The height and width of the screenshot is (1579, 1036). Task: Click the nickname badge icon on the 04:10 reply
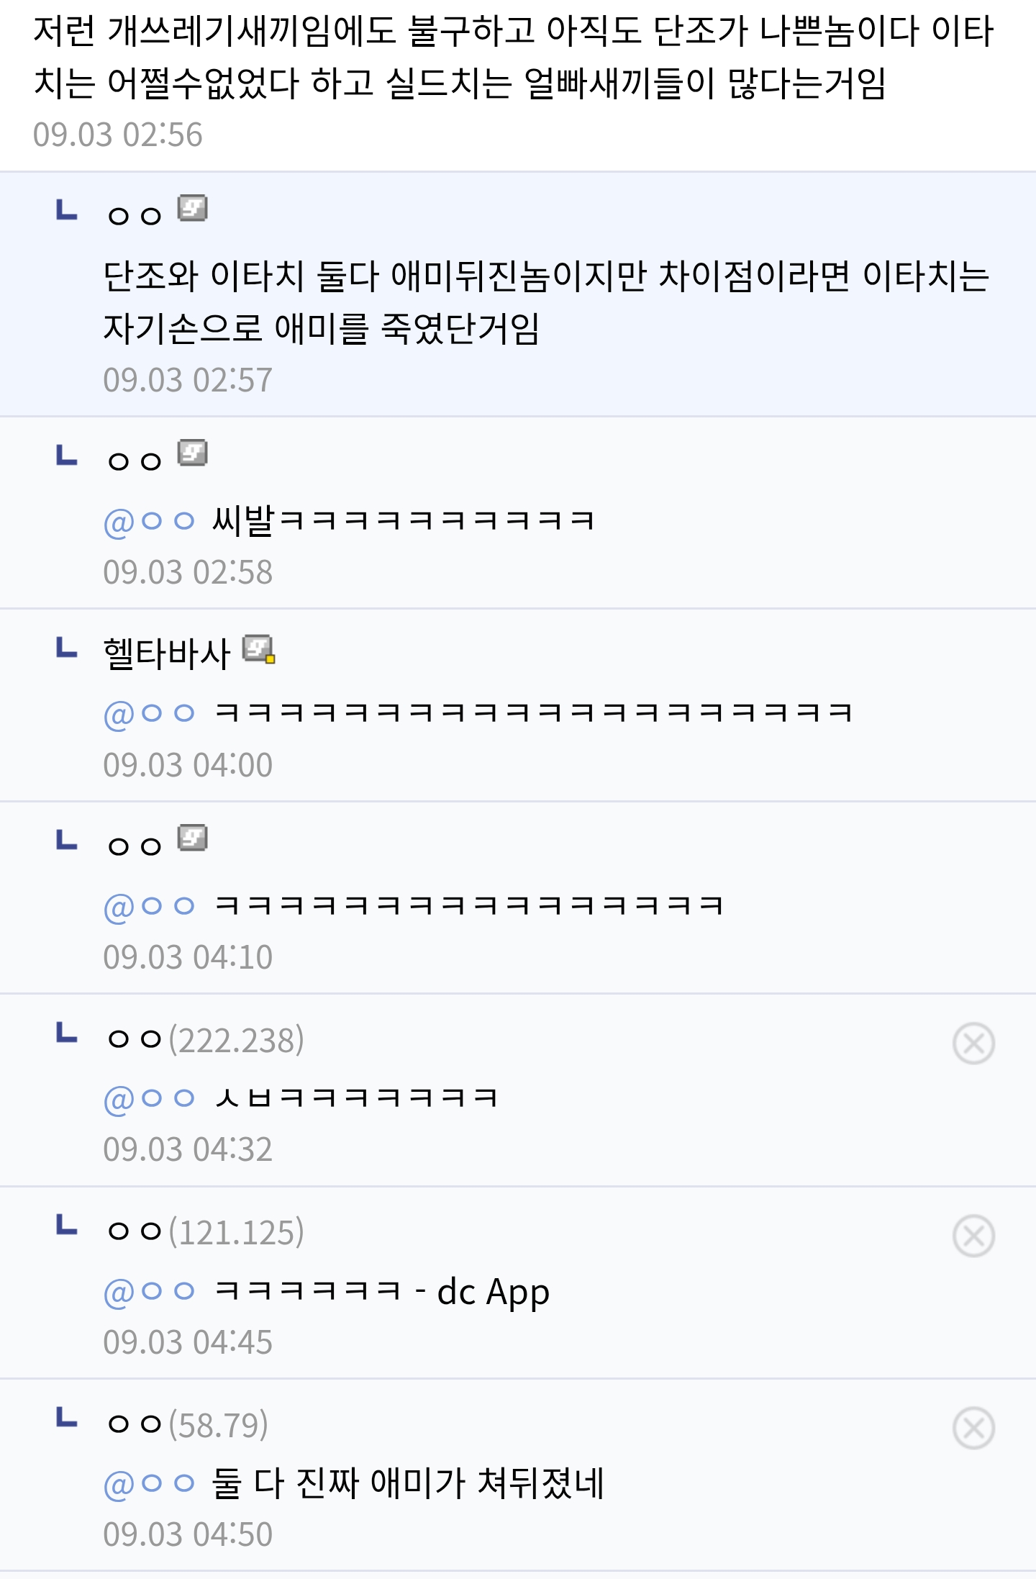(x=193, y=838)
